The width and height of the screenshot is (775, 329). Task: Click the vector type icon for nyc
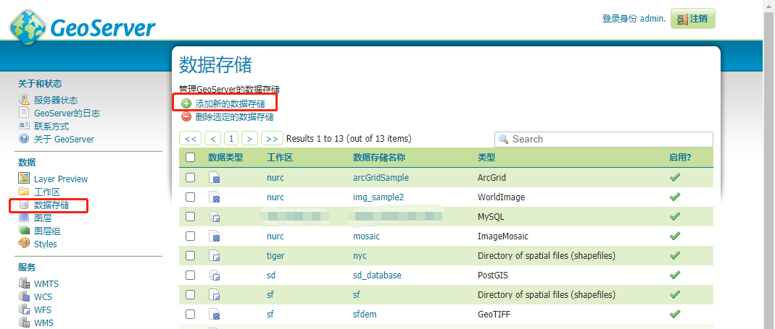[x=214, y=256]
